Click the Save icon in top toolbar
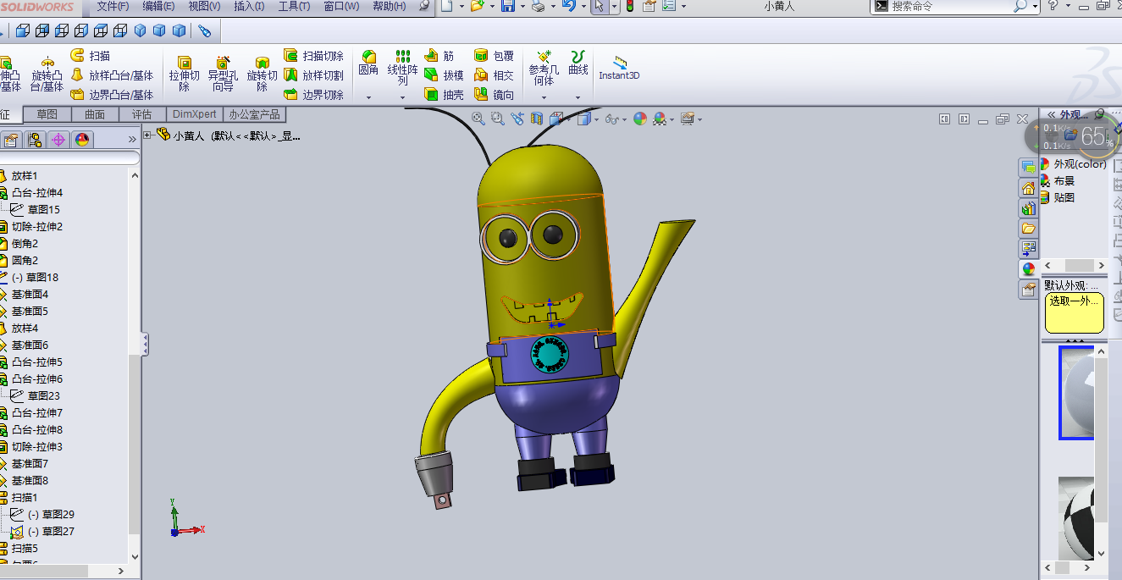 pos(508,6)
